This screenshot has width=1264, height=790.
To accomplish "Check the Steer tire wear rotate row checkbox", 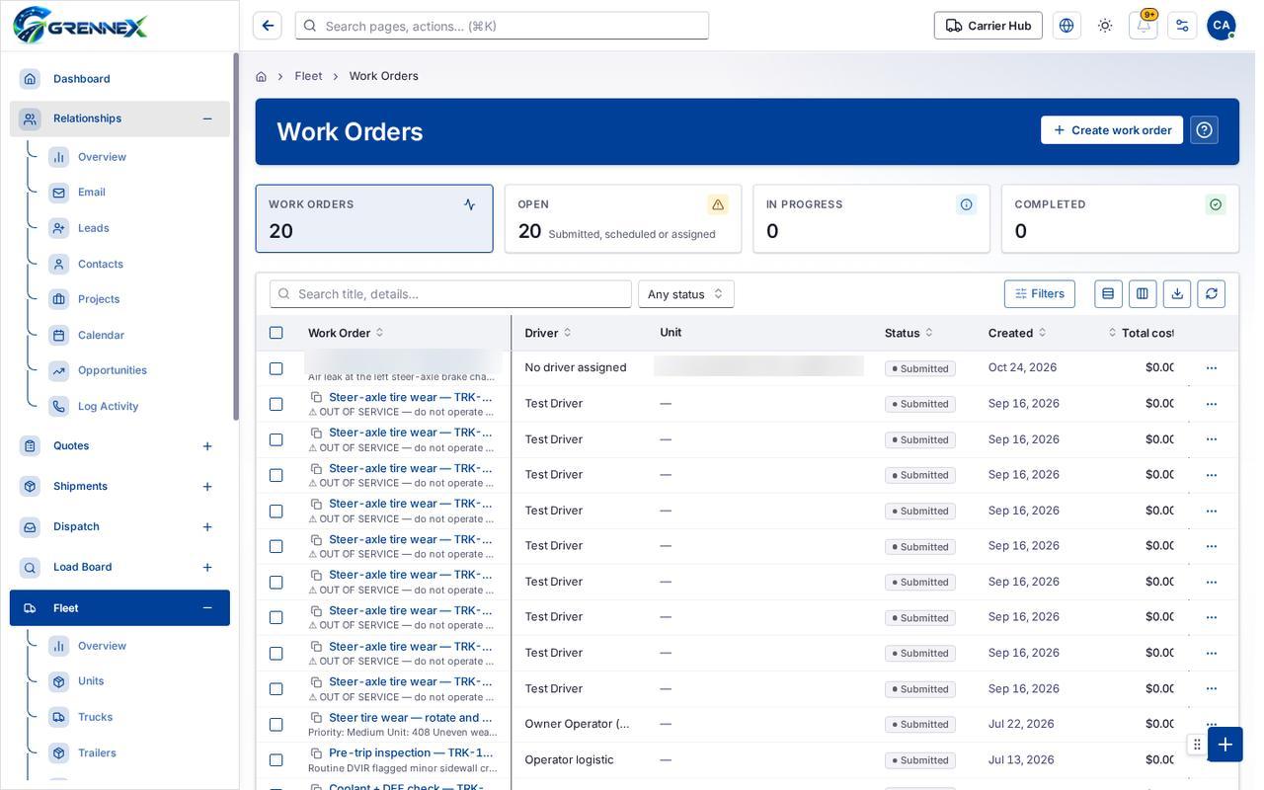I will [276, 724].
